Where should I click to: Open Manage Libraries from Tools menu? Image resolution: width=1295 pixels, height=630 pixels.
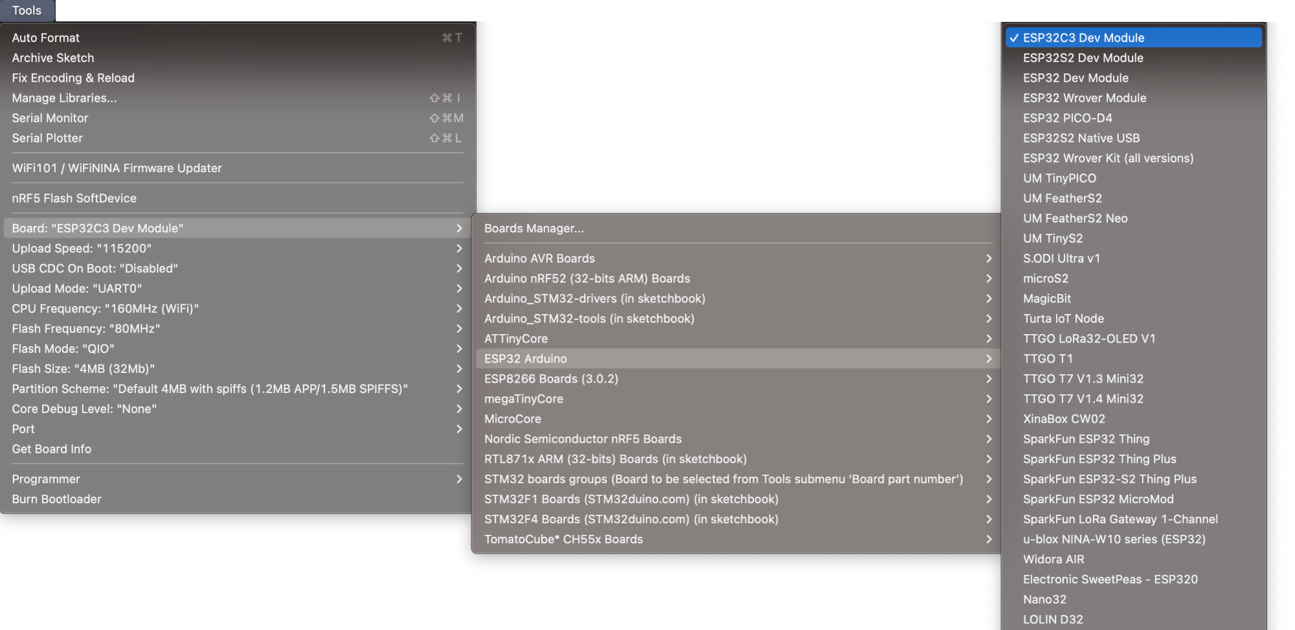click(x=64, y=98)
